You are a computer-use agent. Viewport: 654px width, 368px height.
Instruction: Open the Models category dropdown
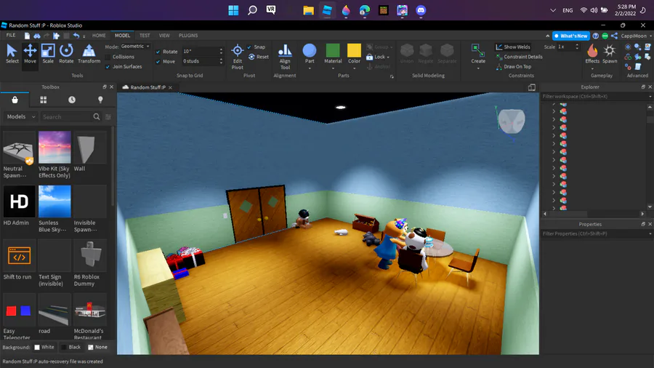pos(20,117)
